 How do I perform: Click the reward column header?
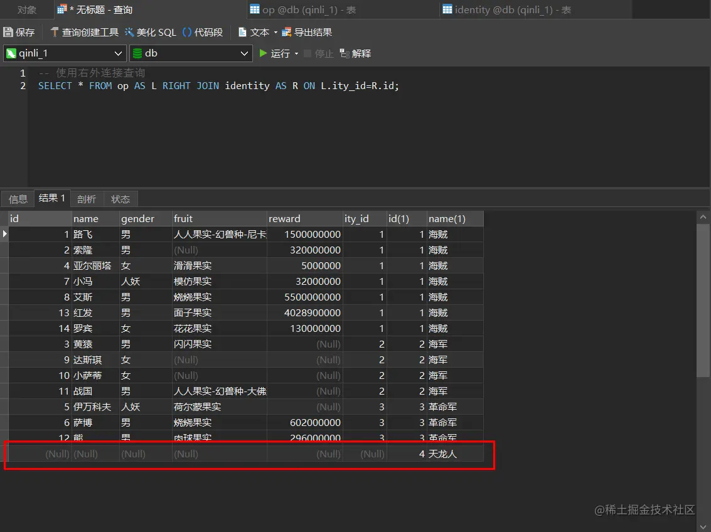[305, 218]
